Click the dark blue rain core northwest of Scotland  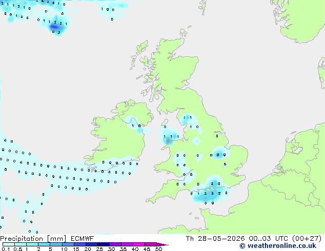click(x=54, y=27)
